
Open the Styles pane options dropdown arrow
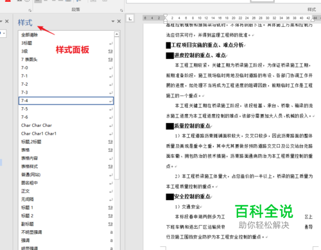pyautogui.click(x=113, y=21)
